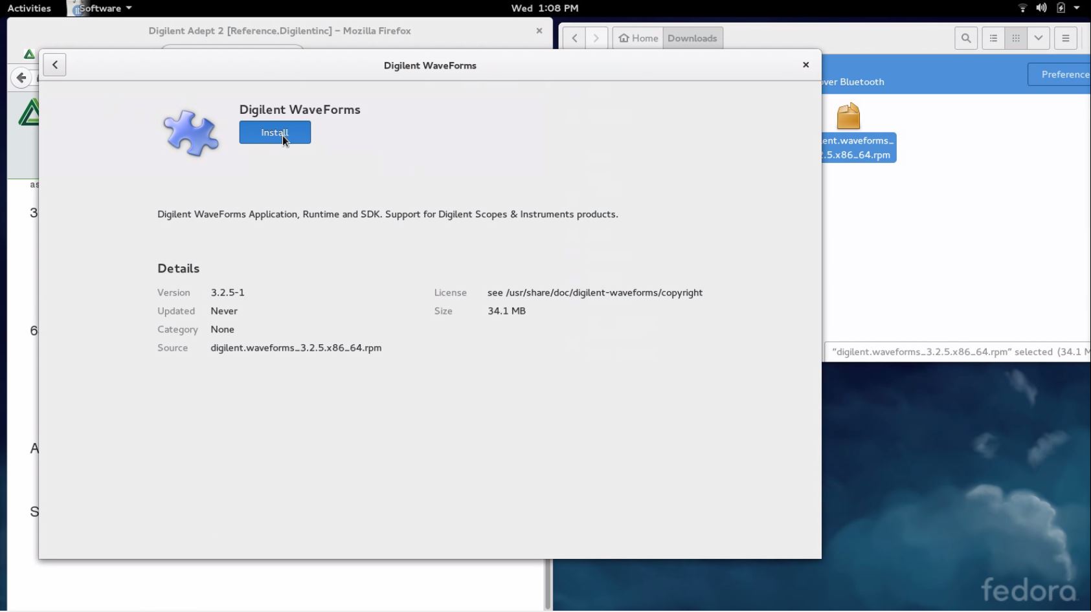Click the Firefox back arrow button
Image resolution: width=1091 pixels, height=612 pixels.
point(21,78)
